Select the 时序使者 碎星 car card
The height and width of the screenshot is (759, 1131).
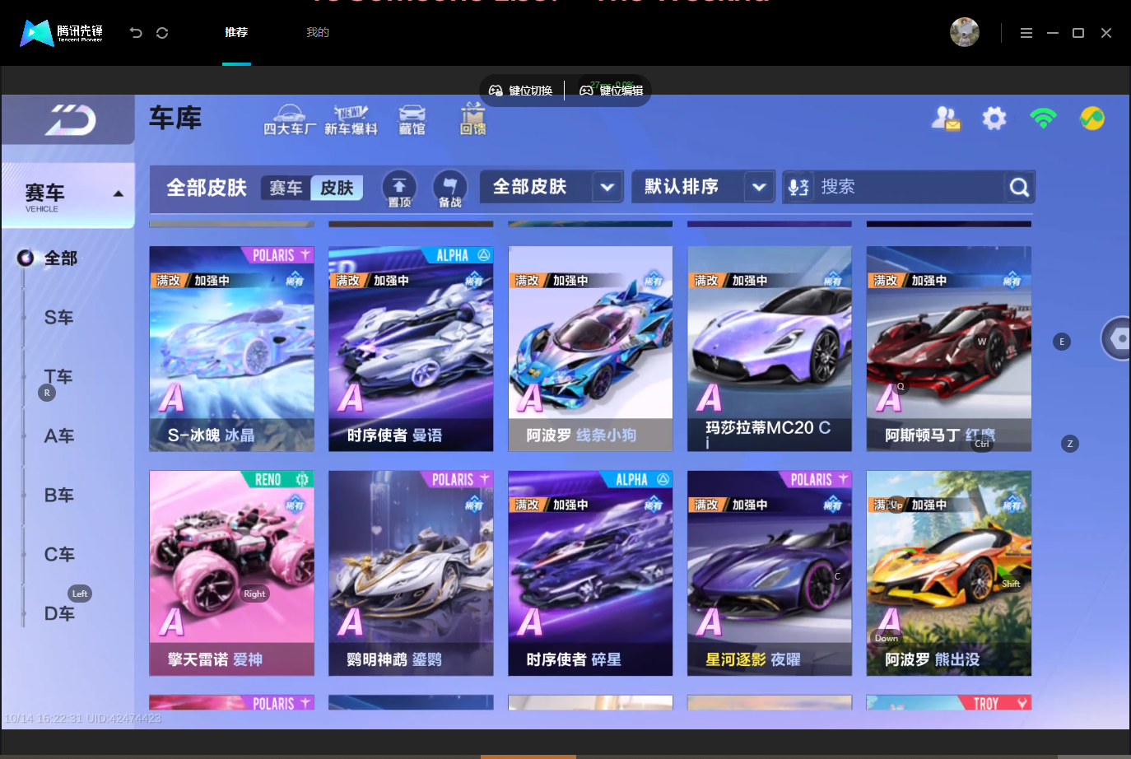click(590, 573)
